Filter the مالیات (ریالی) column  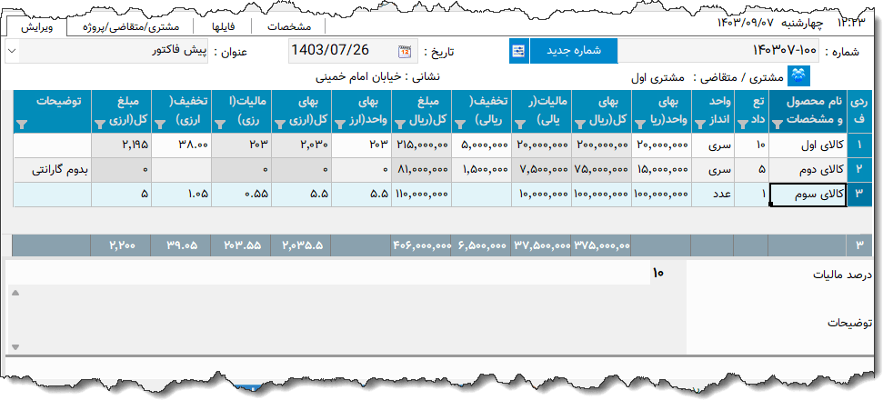tap(520, 124)
